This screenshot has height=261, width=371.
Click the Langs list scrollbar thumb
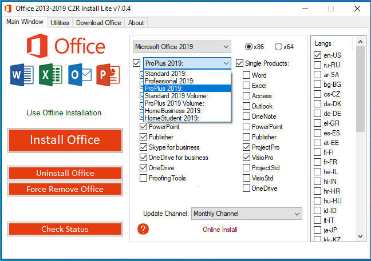pyautogui.click(x=360, y=89)
